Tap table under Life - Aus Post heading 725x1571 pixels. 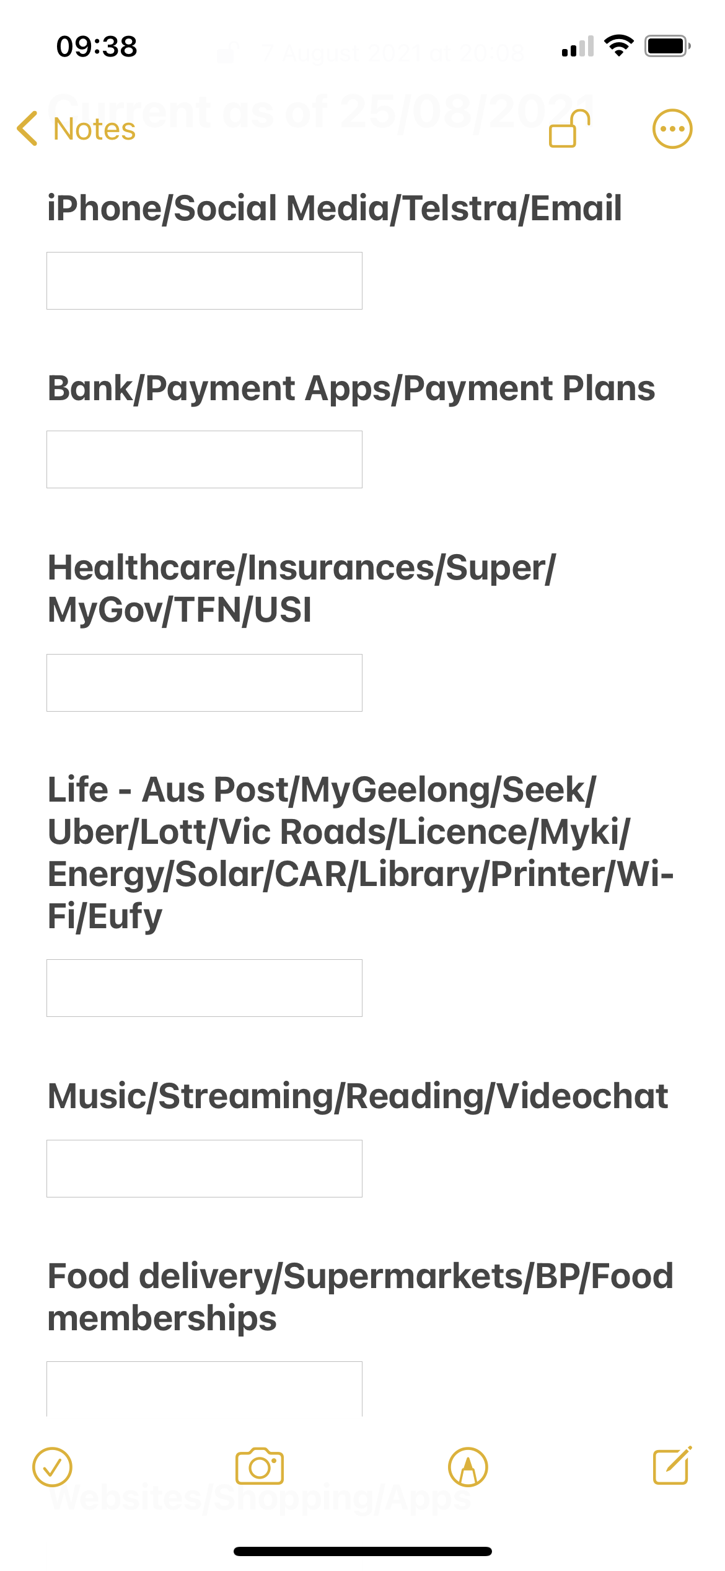204,988
